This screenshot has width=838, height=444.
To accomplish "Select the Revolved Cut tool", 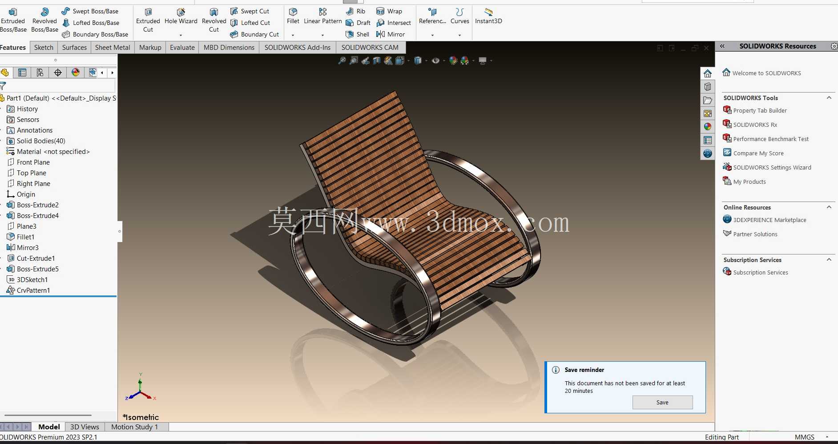I will [214, 20].
